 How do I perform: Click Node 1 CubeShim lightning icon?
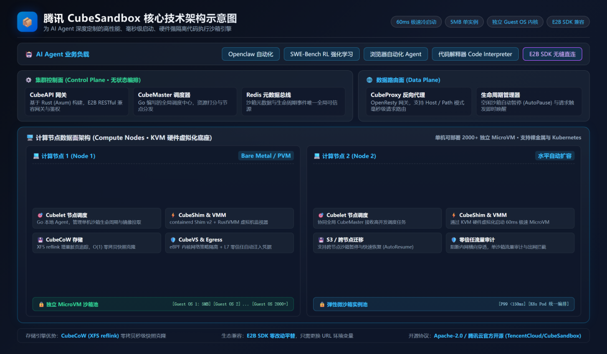(173, 215)
